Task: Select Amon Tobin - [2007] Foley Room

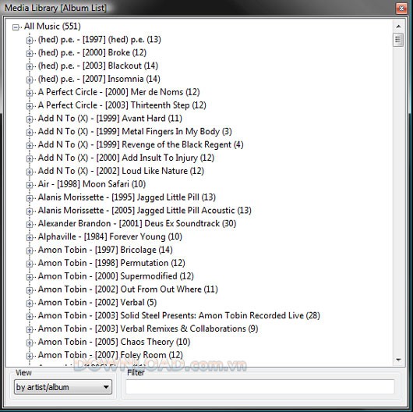Action: tap(111, 355)
